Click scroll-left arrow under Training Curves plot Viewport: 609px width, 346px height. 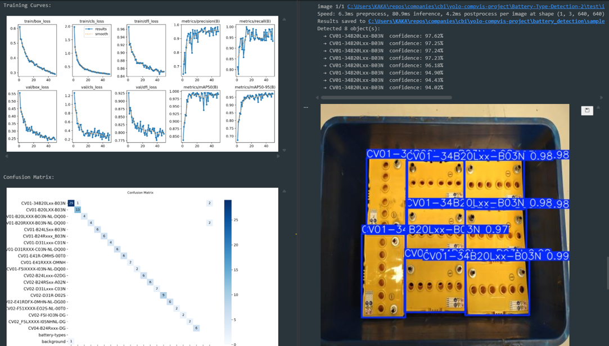pos(7,156)
